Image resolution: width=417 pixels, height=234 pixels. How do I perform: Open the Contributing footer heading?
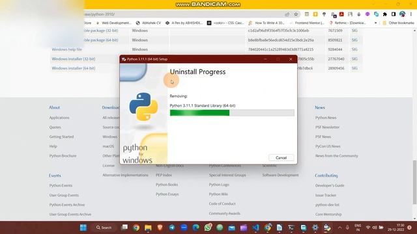pos(326,175)
